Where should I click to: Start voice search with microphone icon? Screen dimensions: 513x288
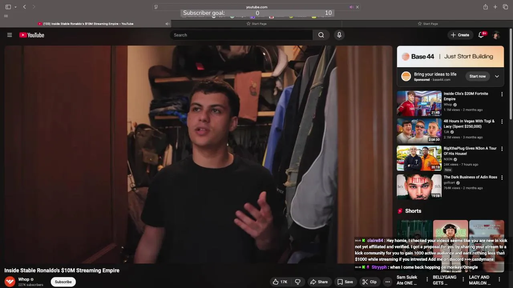click(339, 35)
